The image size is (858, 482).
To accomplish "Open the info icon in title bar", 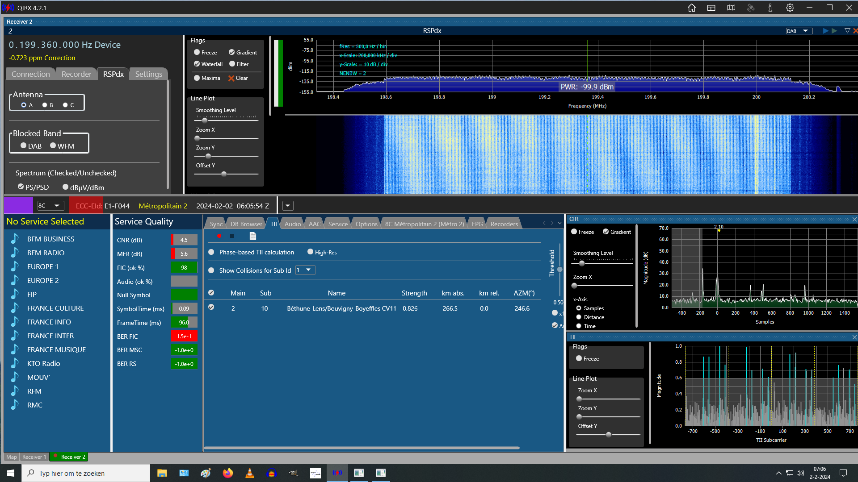I will pyautogui.click(x=770, y=8).
